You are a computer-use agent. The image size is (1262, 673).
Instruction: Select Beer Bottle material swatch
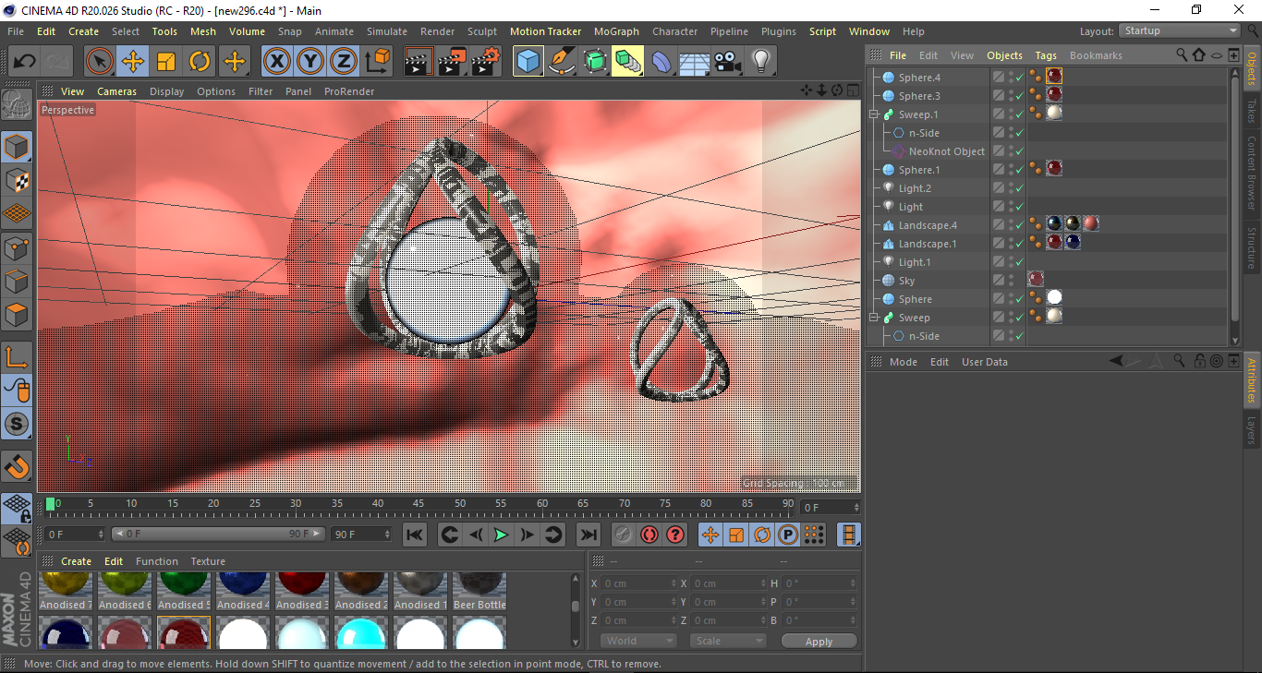coord(479,591)
